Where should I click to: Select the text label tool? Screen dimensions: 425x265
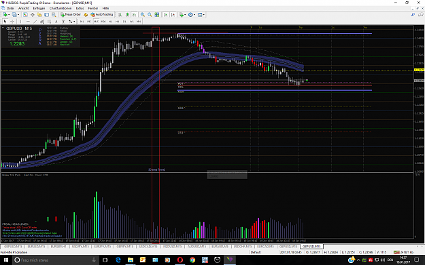point(63,21)
